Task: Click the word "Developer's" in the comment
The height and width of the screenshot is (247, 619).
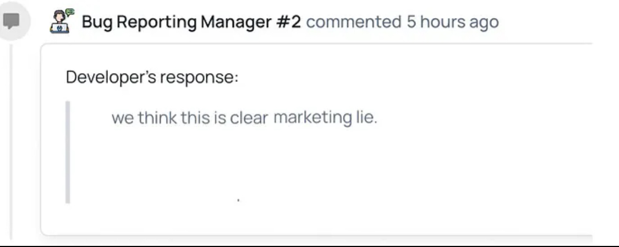Action: coord(112,77)
